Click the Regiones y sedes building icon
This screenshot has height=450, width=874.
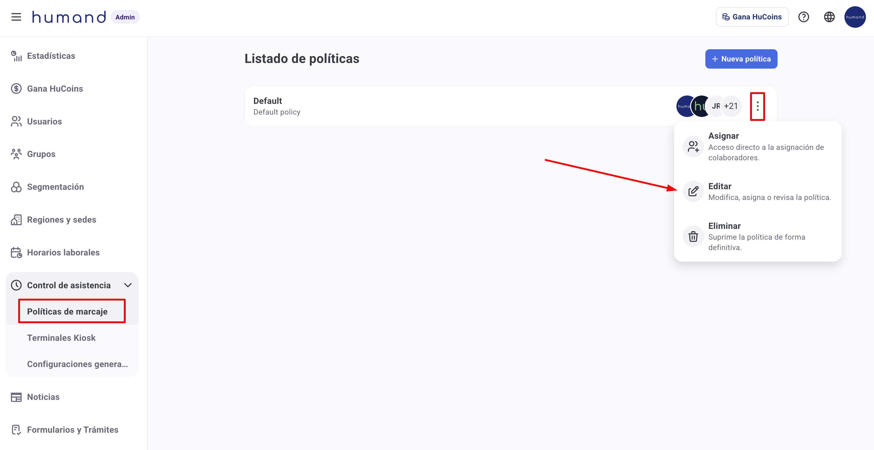tap(16, 220)
